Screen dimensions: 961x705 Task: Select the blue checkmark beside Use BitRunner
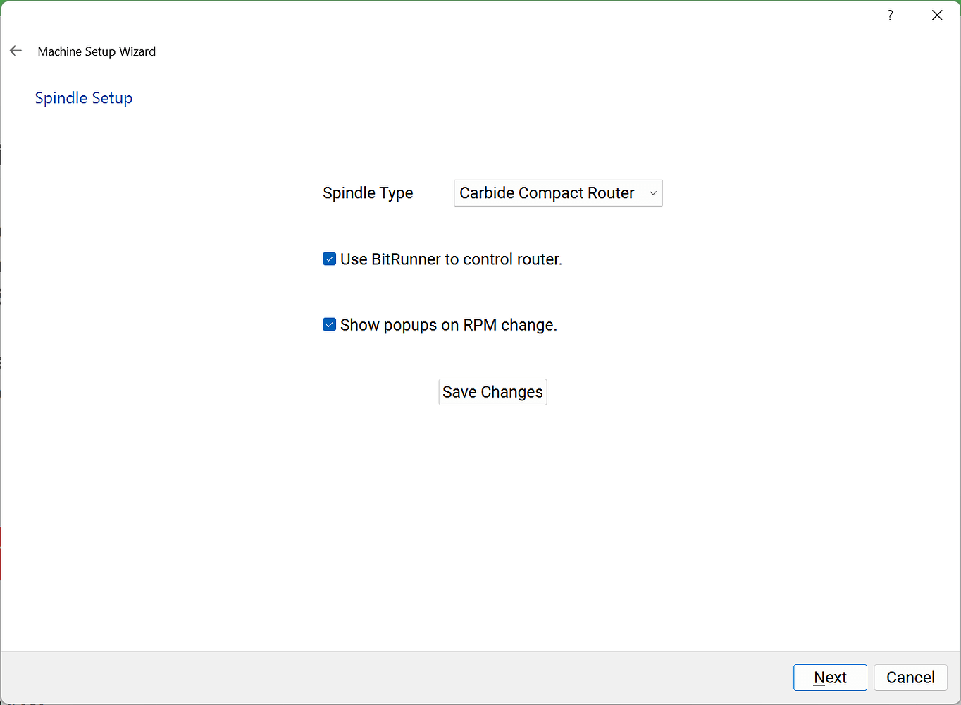coord(329,259)
